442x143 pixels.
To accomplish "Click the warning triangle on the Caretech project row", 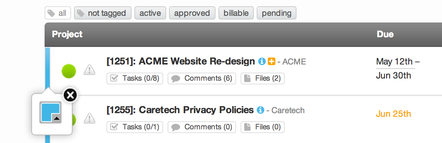I will coord(90,118).
